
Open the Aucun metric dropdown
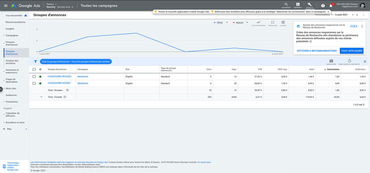(240, 23)
